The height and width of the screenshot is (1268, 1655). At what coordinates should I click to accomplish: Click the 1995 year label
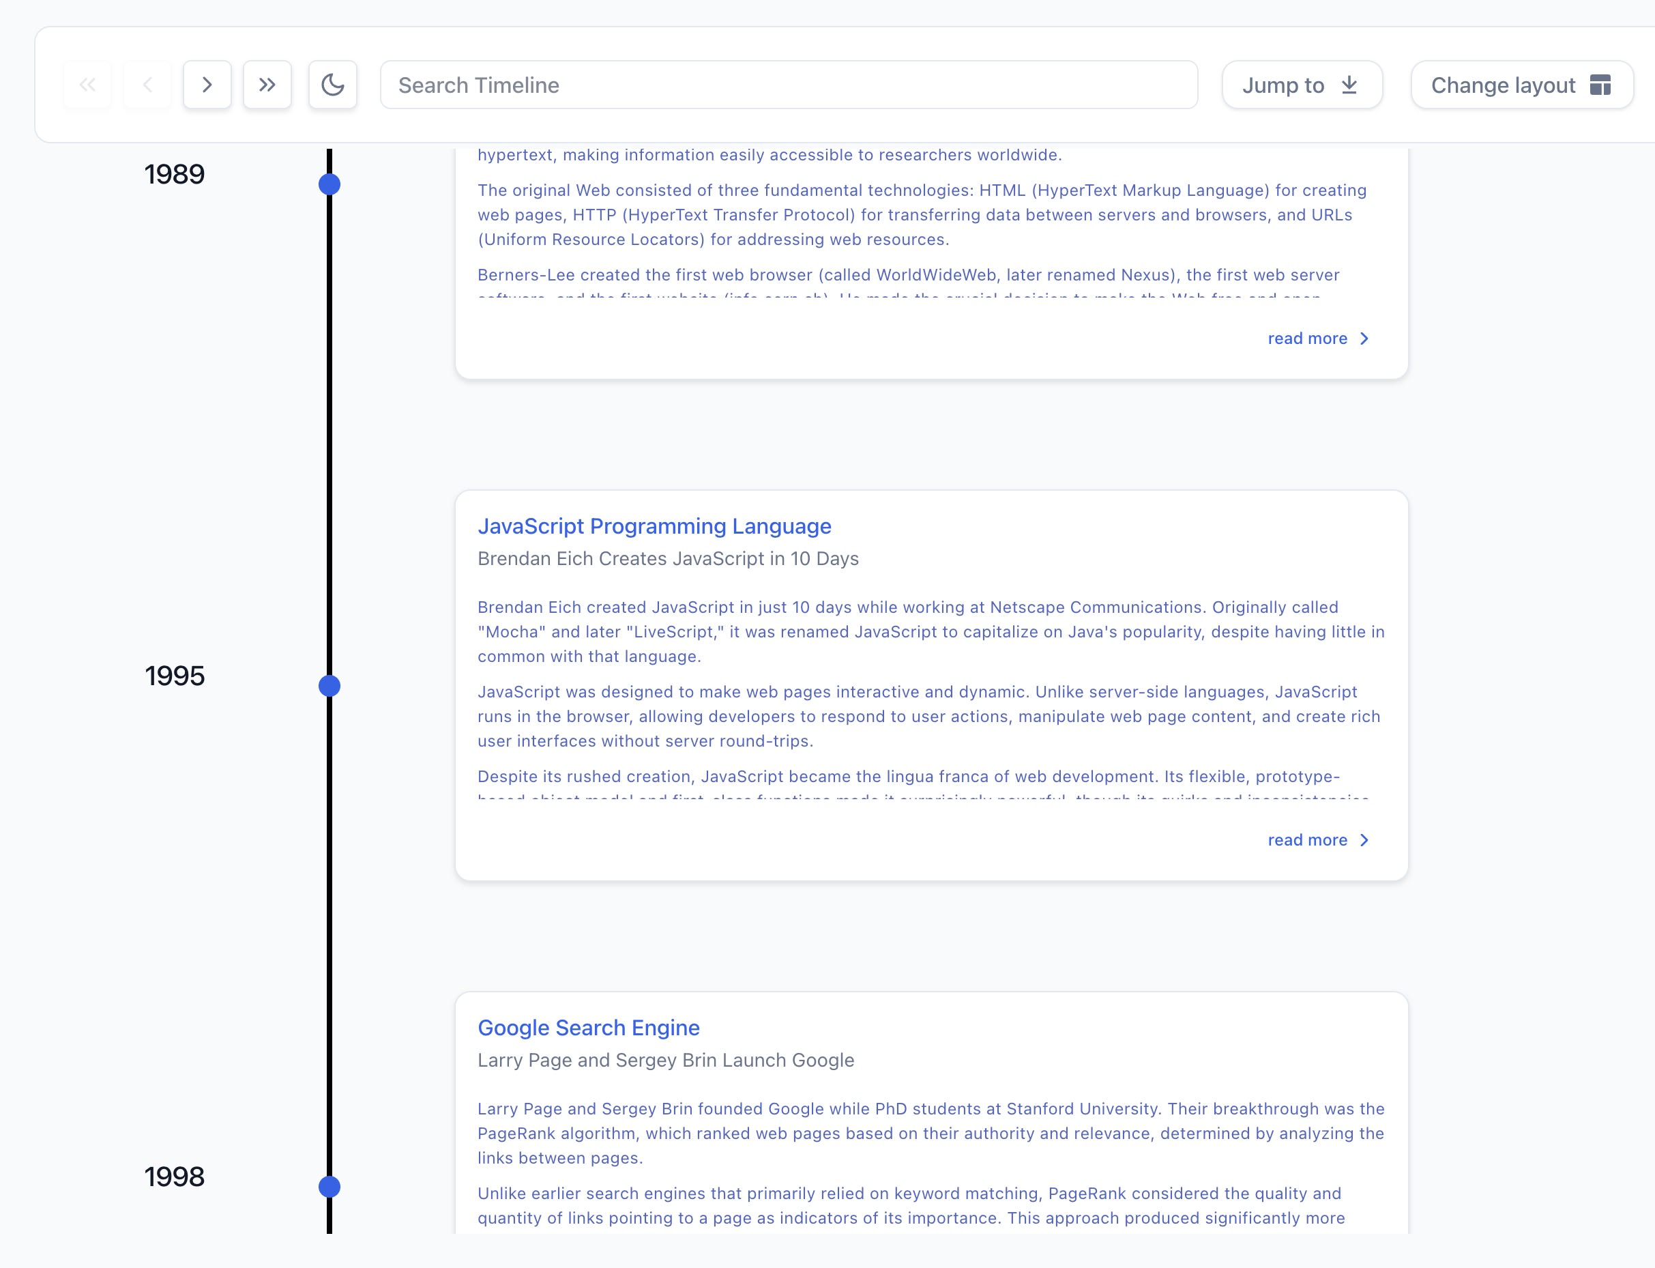point(175,677)
